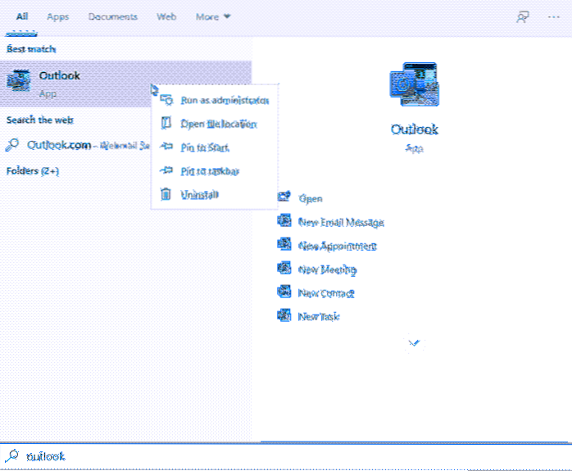Expand the More filter dropdown
The height and width of the screenshot is (471, 572).
(213, 16)
